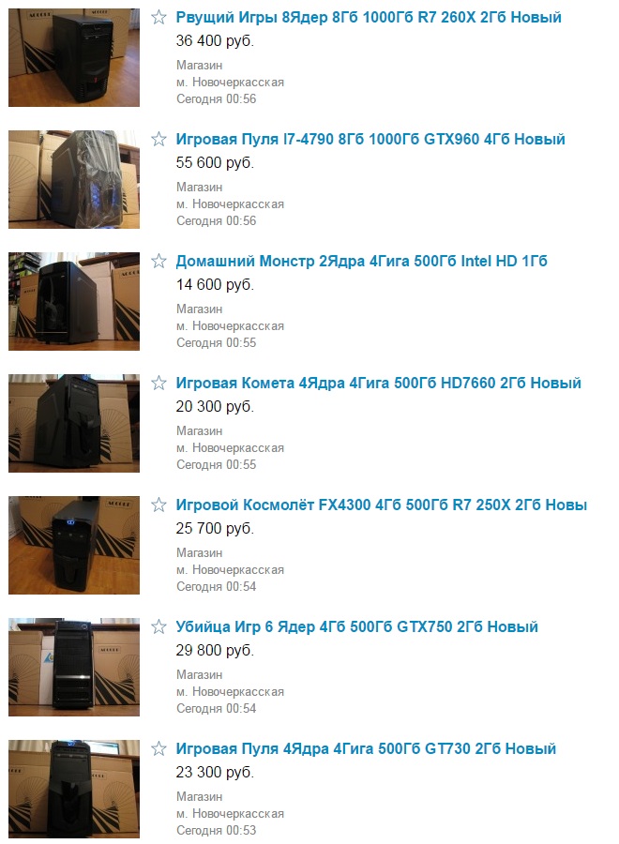Toggle favorite star for Игровая Комета listing
Image resolution: width=619 pixels, height=844 pixels.
159,383
